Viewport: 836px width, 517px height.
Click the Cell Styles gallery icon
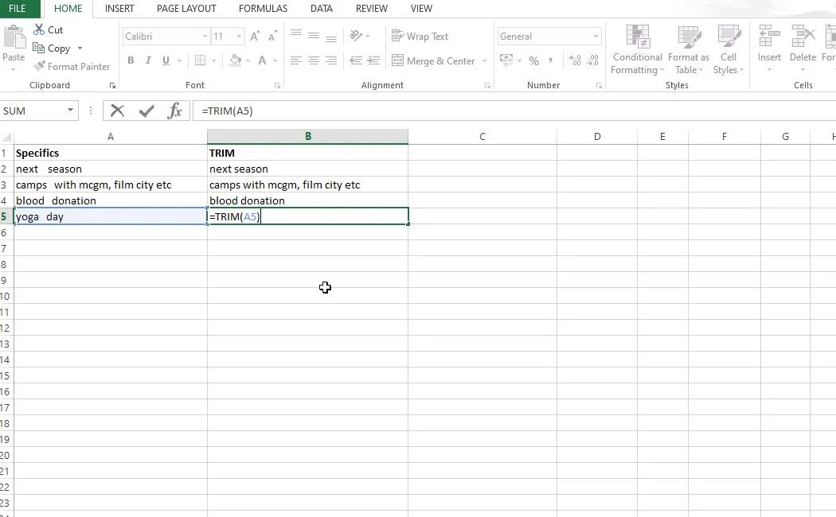pos(729,49)
